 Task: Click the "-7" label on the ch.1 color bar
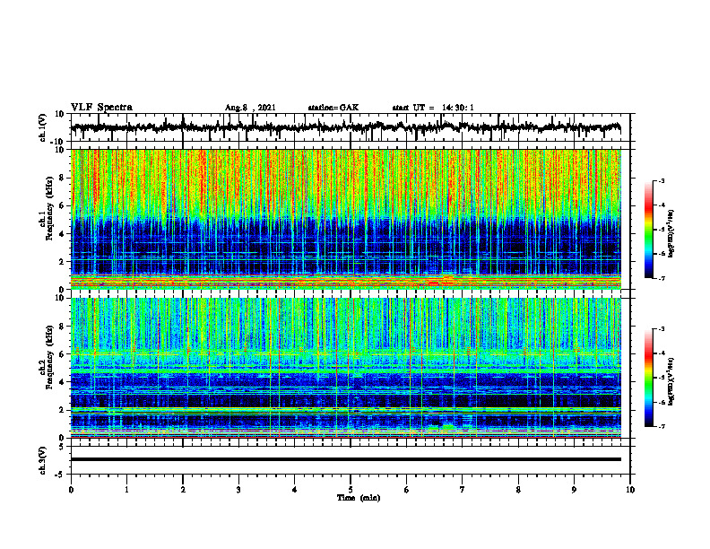[x=661, y=278]
